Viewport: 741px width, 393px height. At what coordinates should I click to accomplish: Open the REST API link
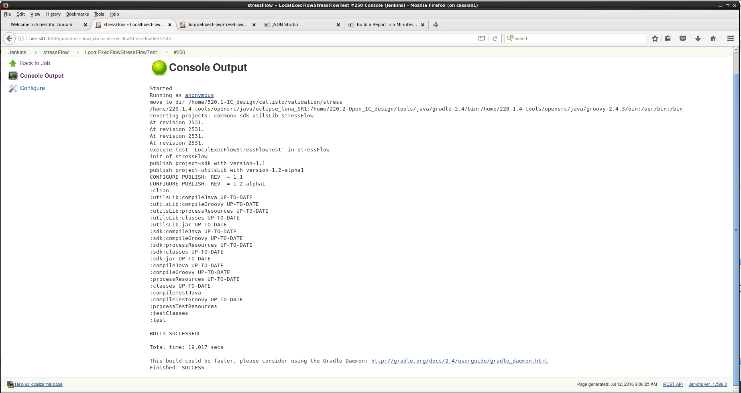[673, 385]
